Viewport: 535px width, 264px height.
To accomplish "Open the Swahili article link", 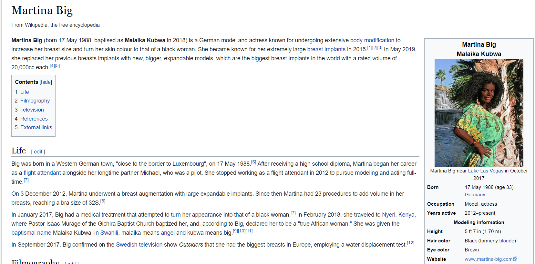I will (109, 233).
